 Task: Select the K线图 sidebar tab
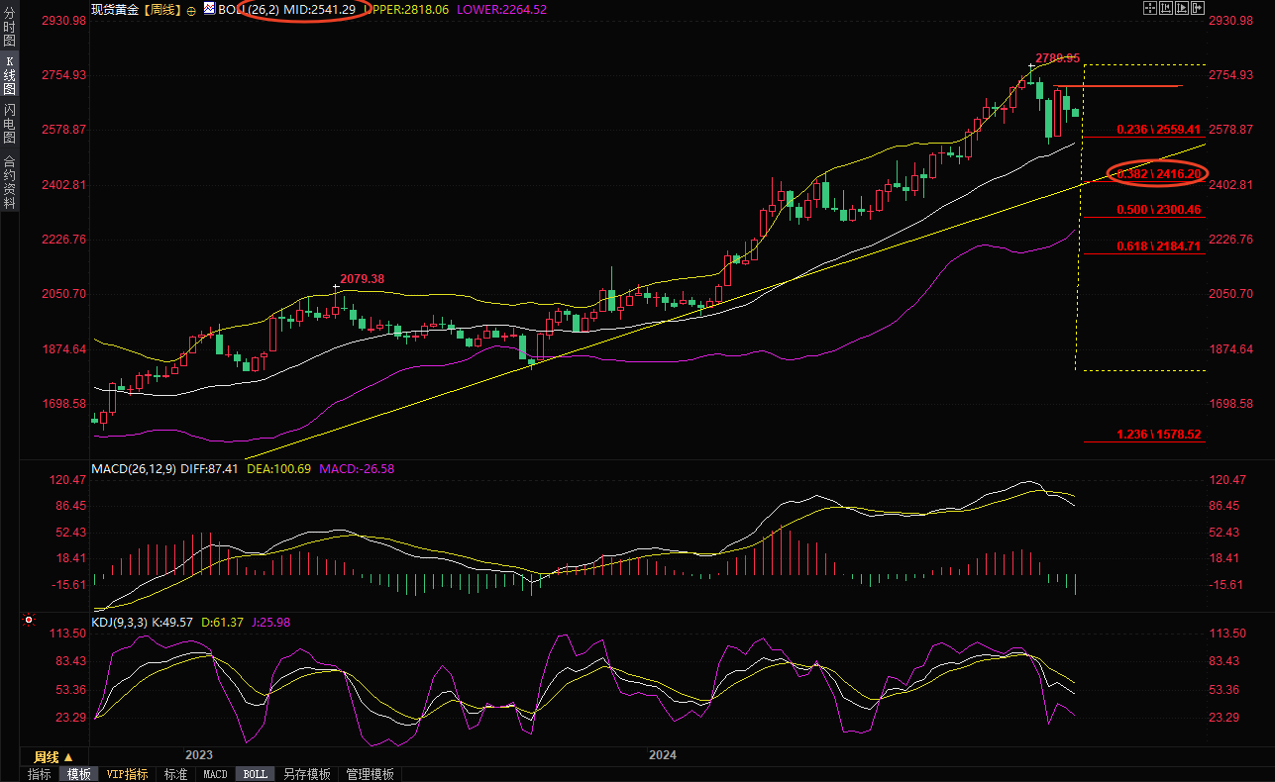click(9, 75)
